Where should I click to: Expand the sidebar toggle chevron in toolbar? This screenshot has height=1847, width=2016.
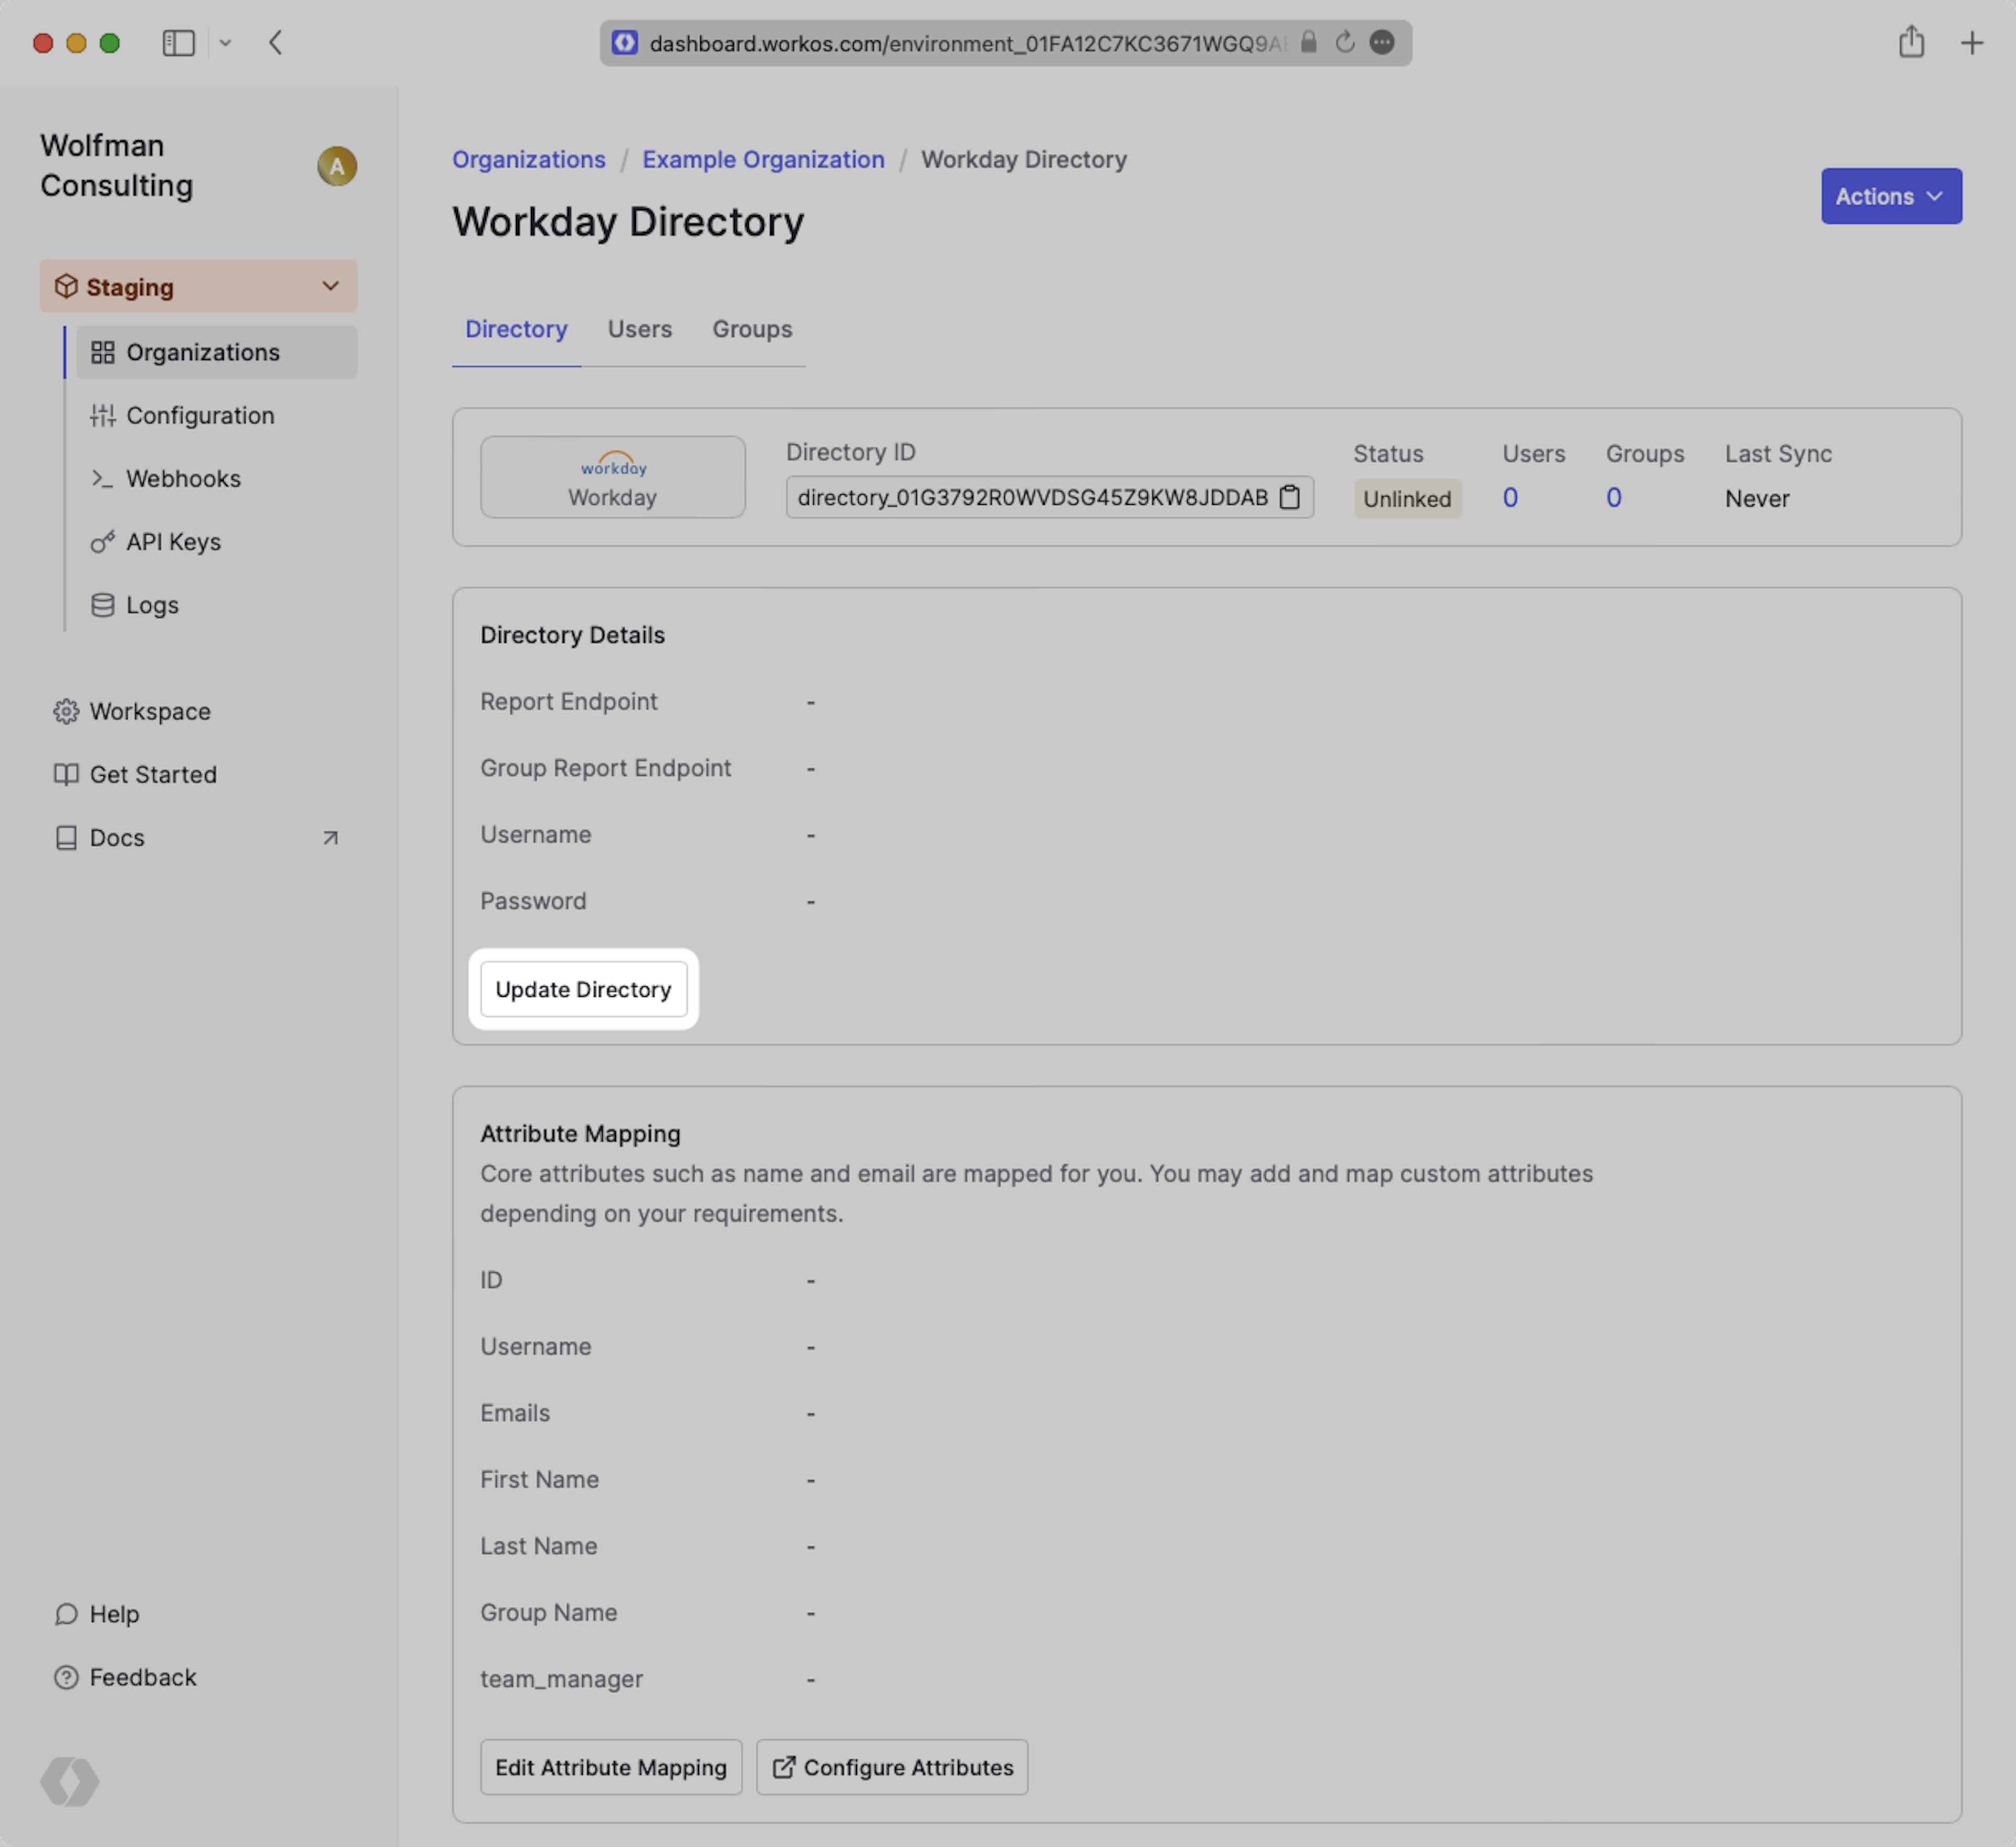tap(225, 43)
